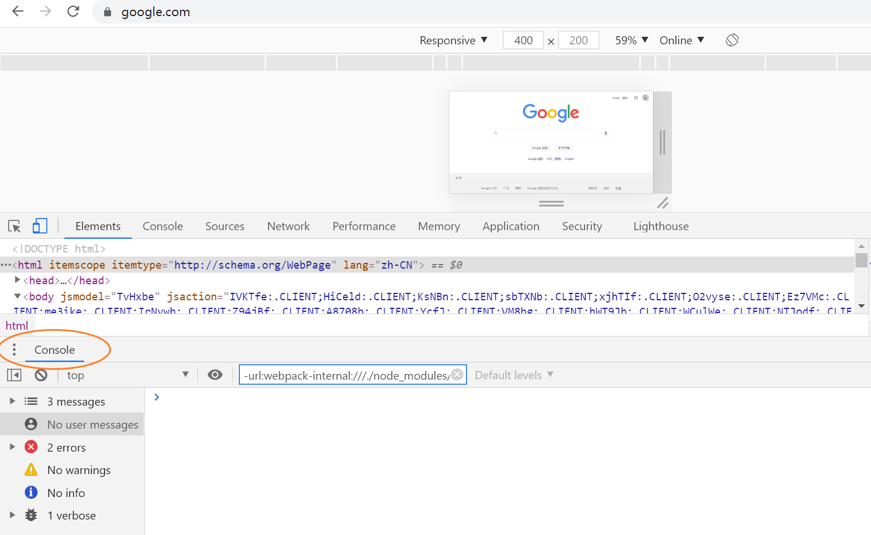Image resolution: width=871 pixels, height=535 pixels.
Task: Switch to the main Console tab
Action: click(x=163, y=226)
